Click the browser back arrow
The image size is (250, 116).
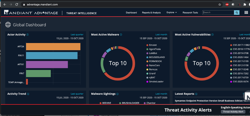pyautogui.click(x=5, y=4)
